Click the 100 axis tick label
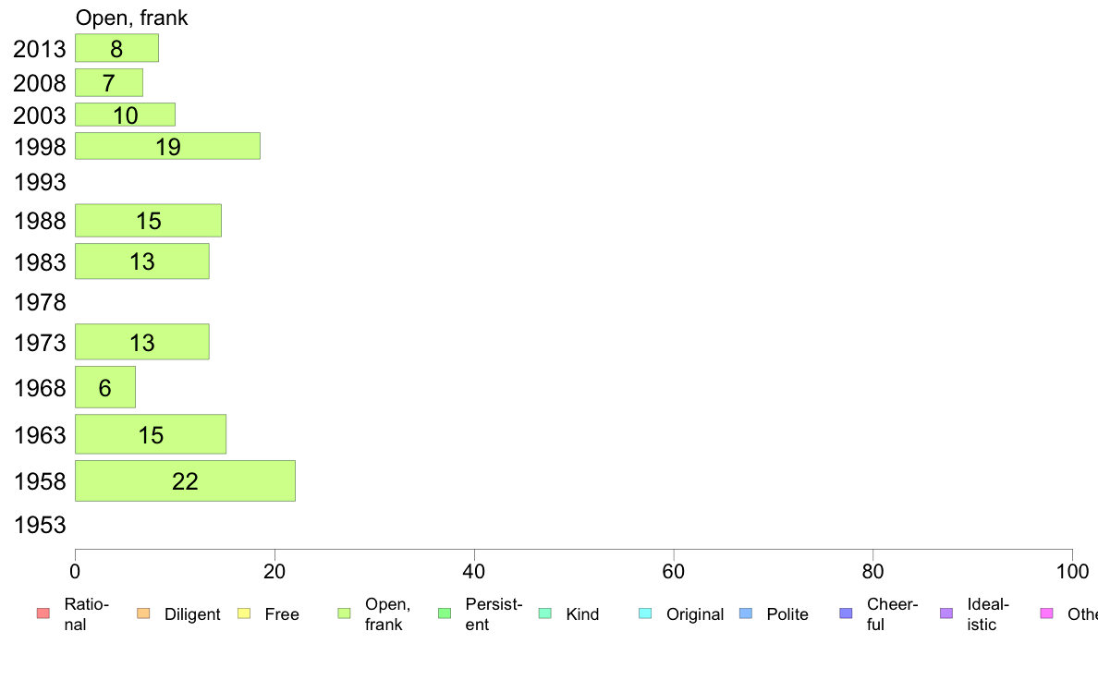1098x680 pixels. click(1072, 572)
